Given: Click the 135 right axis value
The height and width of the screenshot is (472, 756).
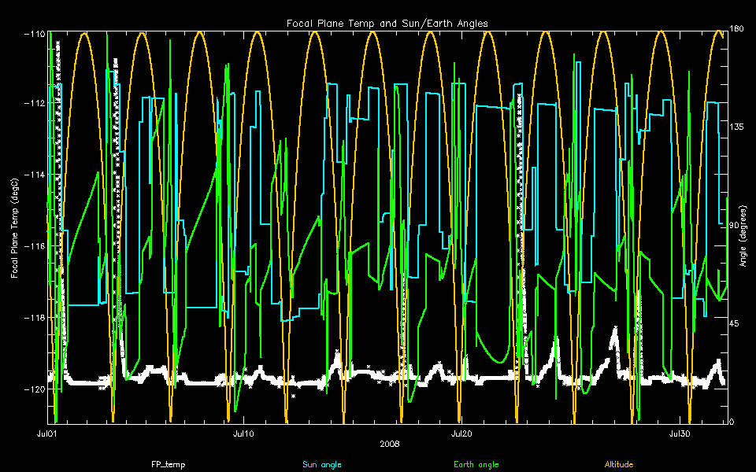Looking at the screenshot, I should [x=737, y=127].
